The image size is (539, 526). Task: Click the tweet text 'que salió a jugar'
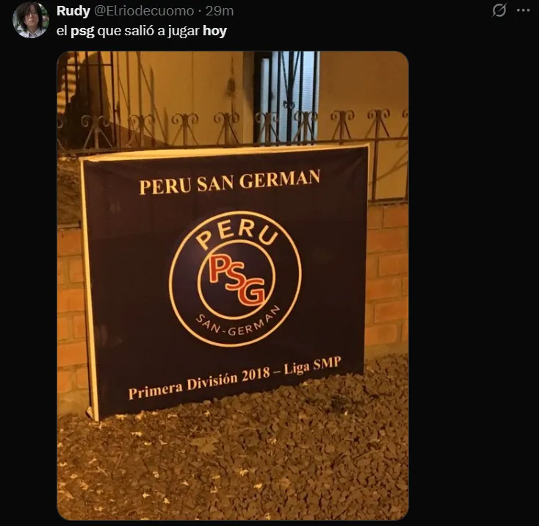[148, 31]
